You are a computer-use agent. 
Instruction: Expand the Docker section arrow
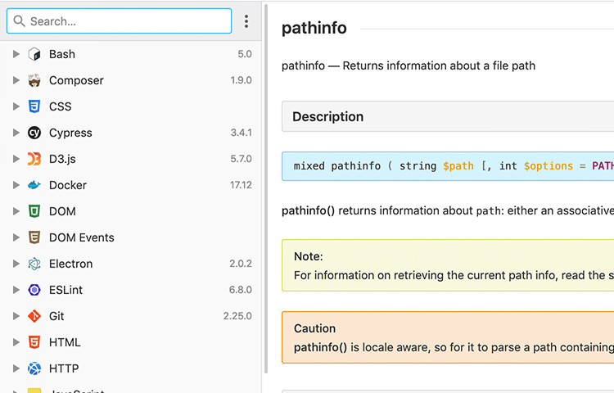click(x=16, y=185)
